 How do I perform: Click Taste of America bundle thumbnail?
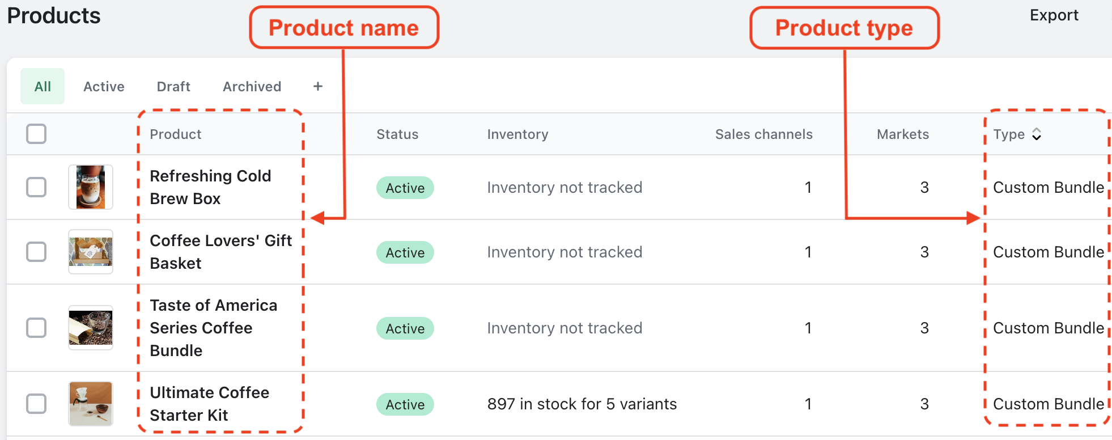(x=91, y=328)
